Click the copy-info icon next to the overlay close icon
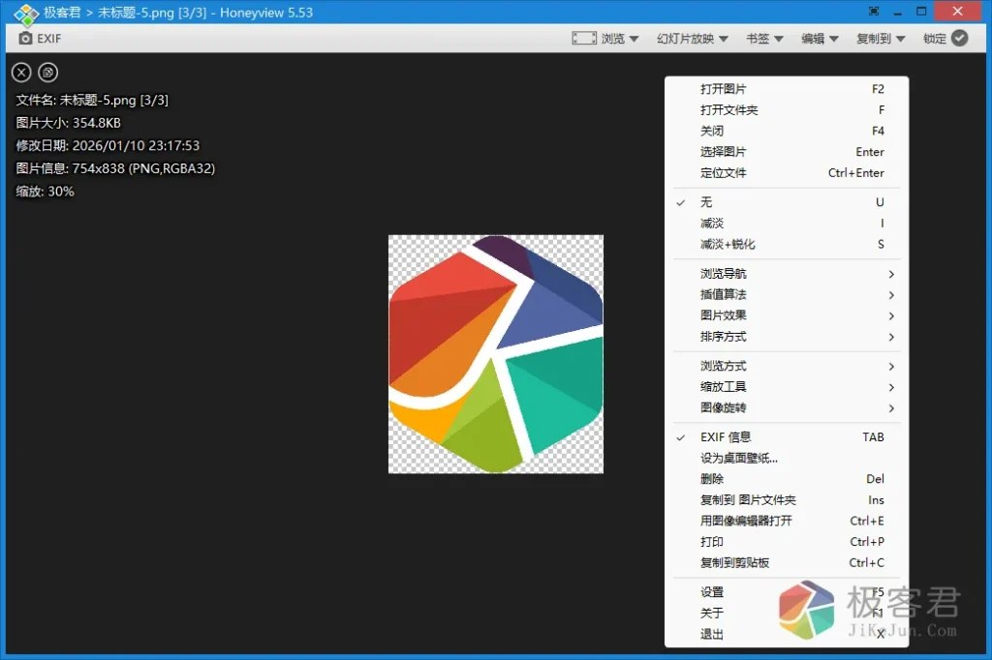Image resolution: width=992 pixels, height=660 pixels. click(x=47, y=72)
